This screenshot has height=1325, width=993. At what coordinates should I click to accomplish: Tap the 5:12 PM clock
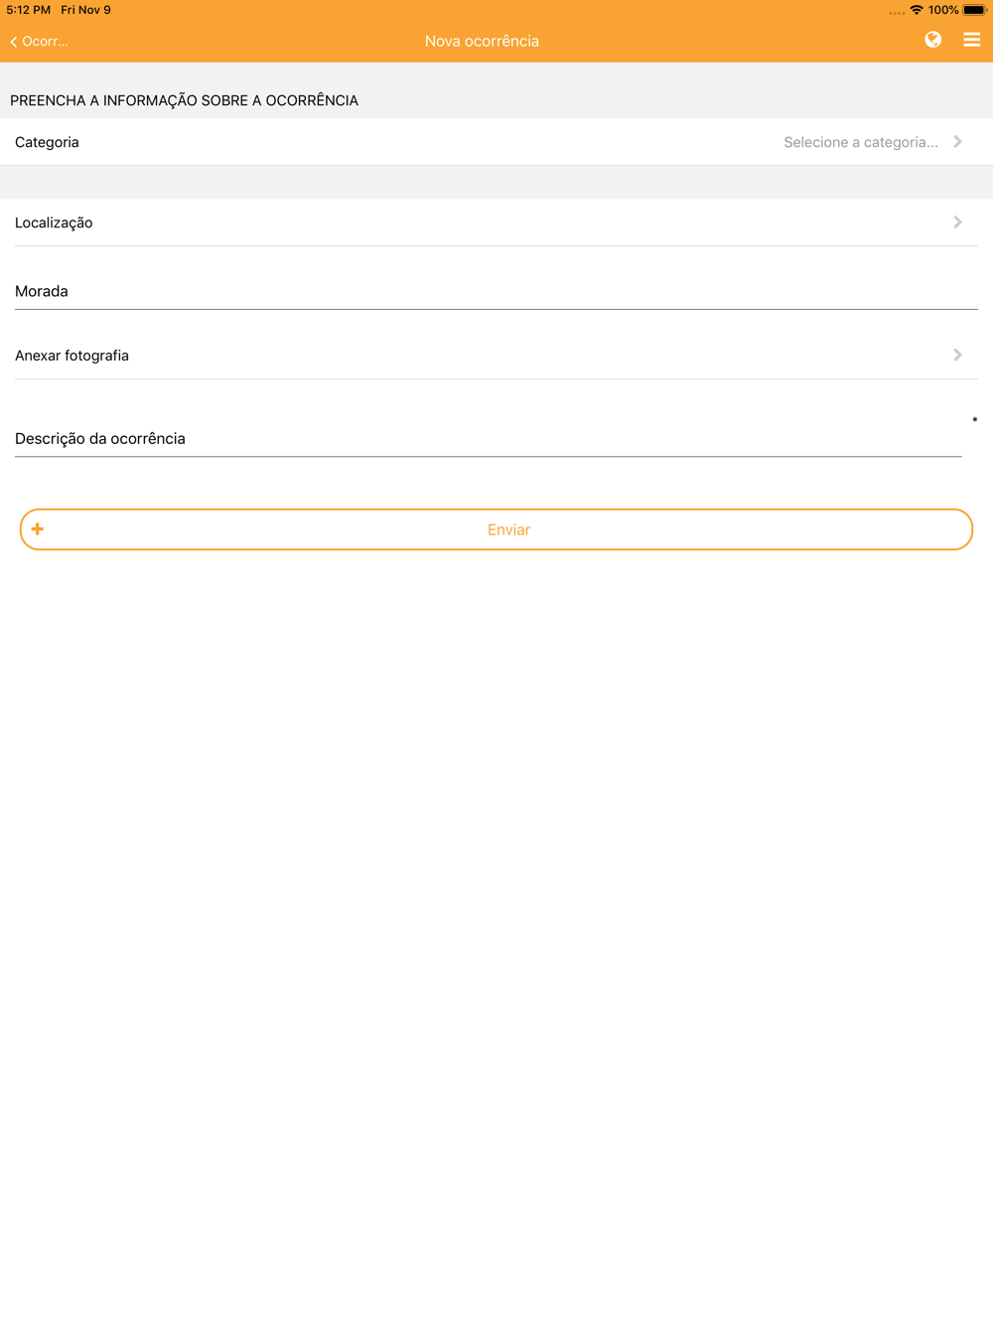point(28,10)
